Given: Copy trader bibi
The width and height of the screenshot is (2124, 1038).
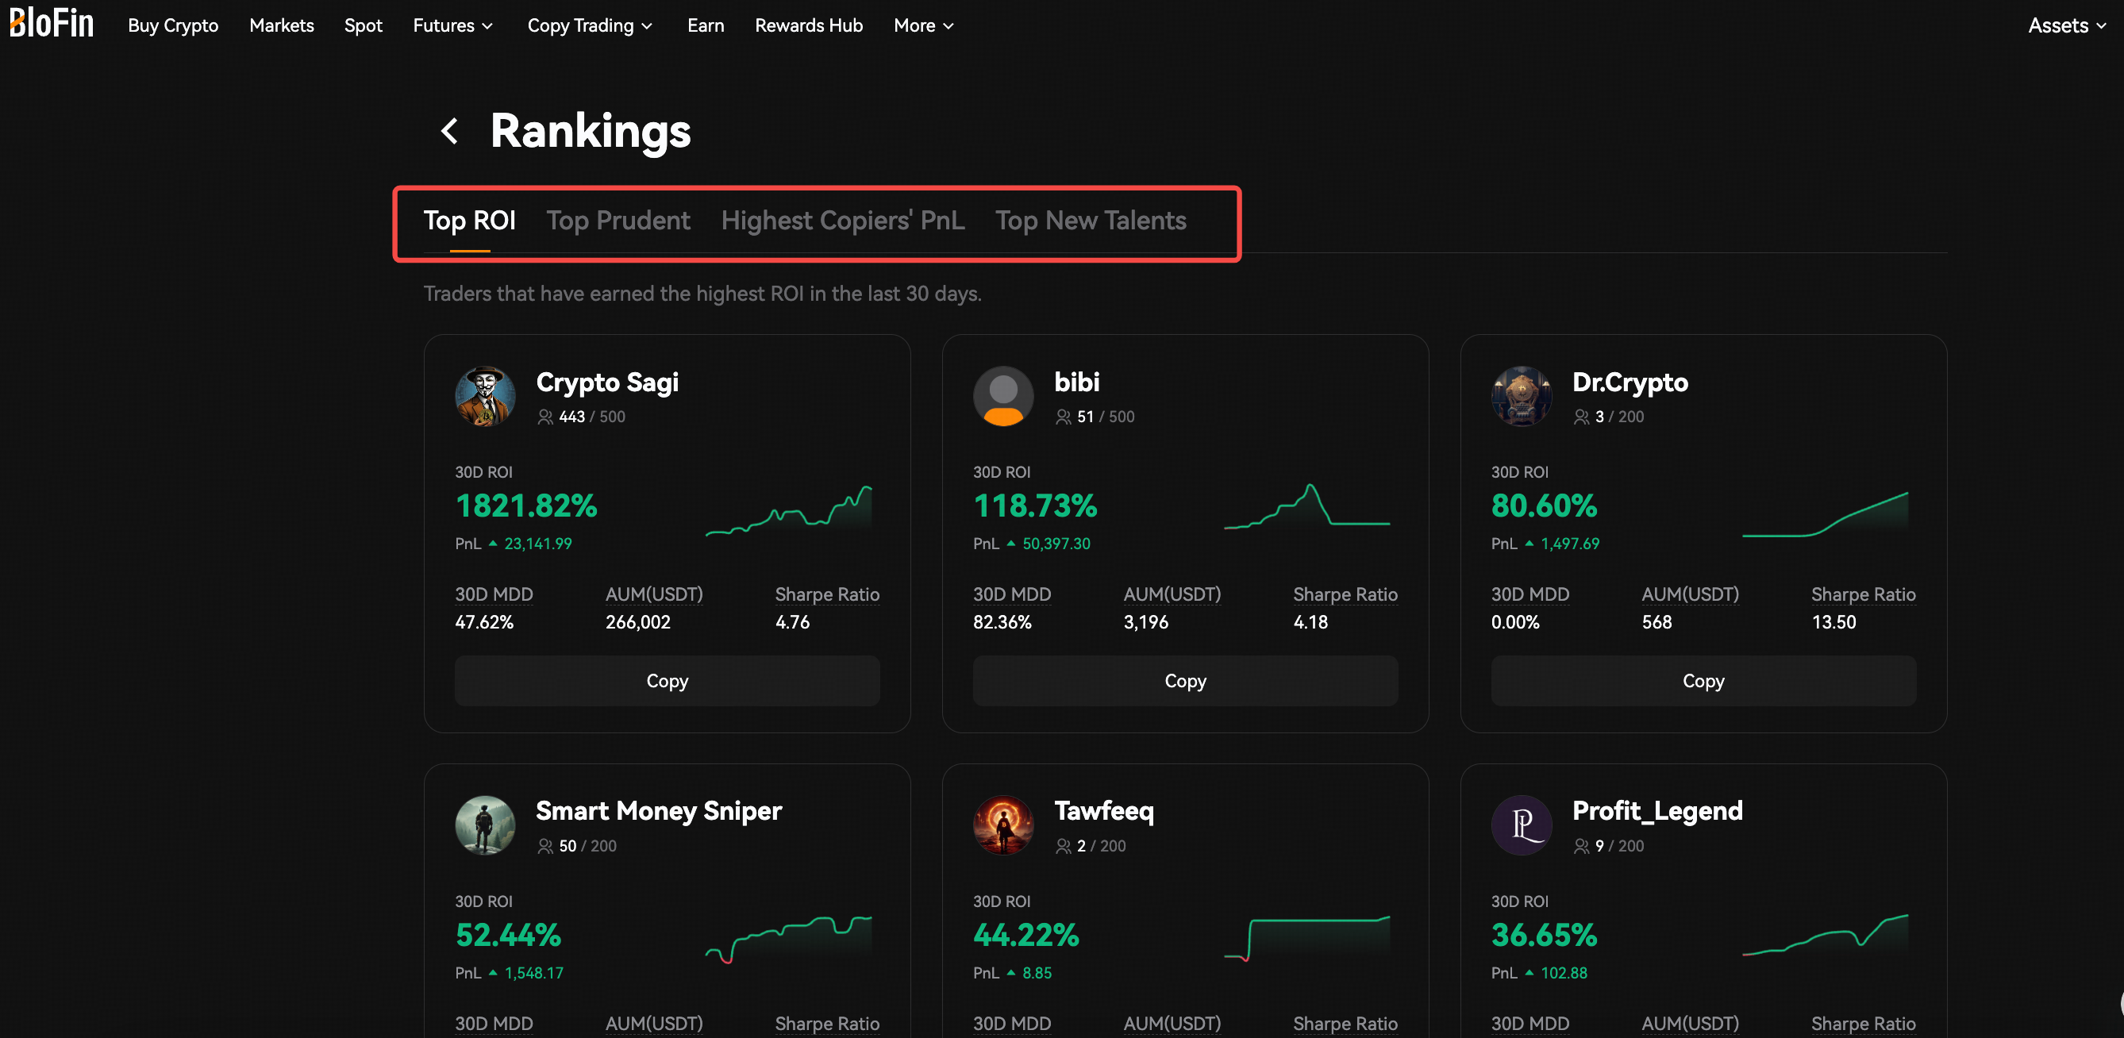Looking at the screenshot, I should pos(1185,681).
